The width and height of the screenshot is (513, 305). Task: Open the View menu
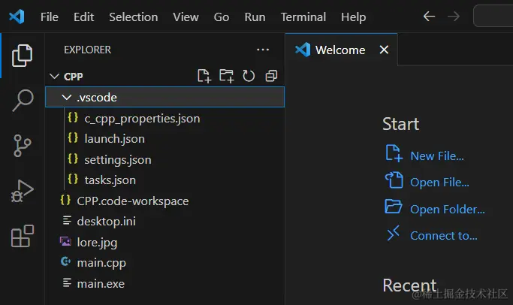pos(186,17)
